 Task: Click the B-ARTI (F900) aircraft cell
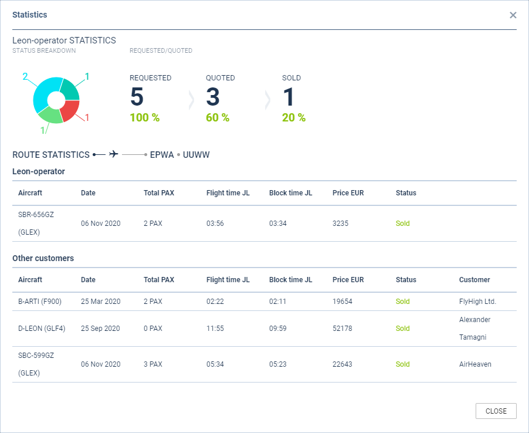point(40,302)
